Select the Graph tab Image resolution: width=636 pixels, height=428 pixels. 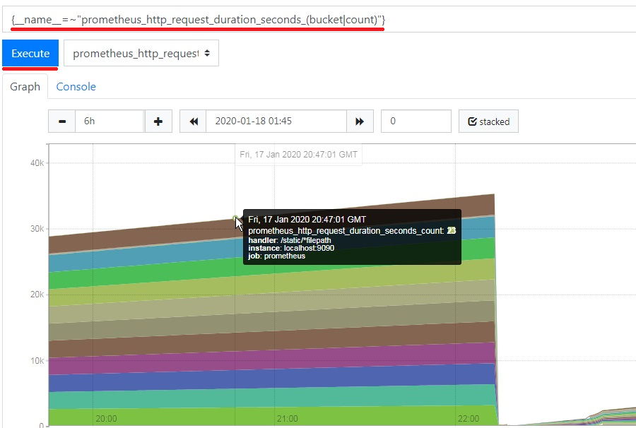25,86
